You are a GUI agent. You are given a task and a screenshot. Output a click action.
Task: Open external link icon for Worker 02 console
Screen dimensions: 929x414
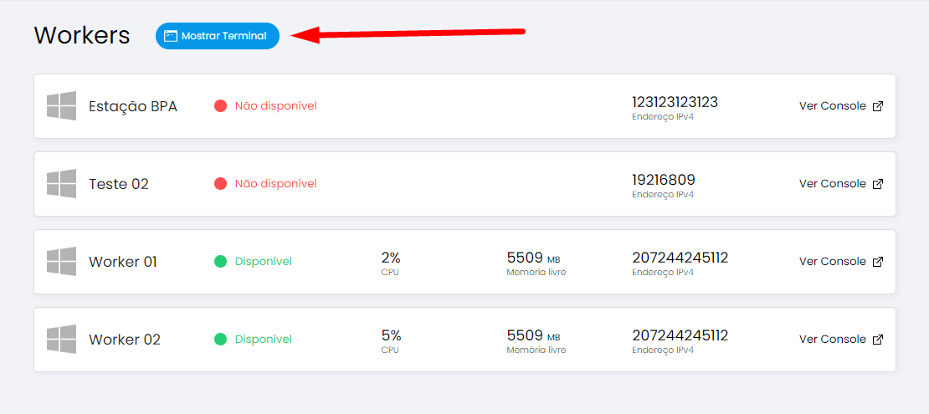[x=878, y=340]
